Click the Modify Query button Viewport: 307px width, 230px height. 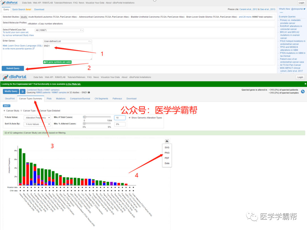point(11,91)
